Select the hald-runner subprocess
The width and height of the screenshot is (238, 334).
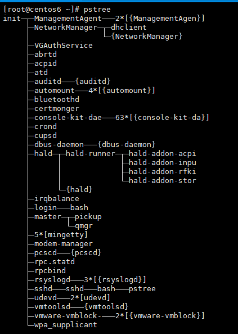coord(91,154)
